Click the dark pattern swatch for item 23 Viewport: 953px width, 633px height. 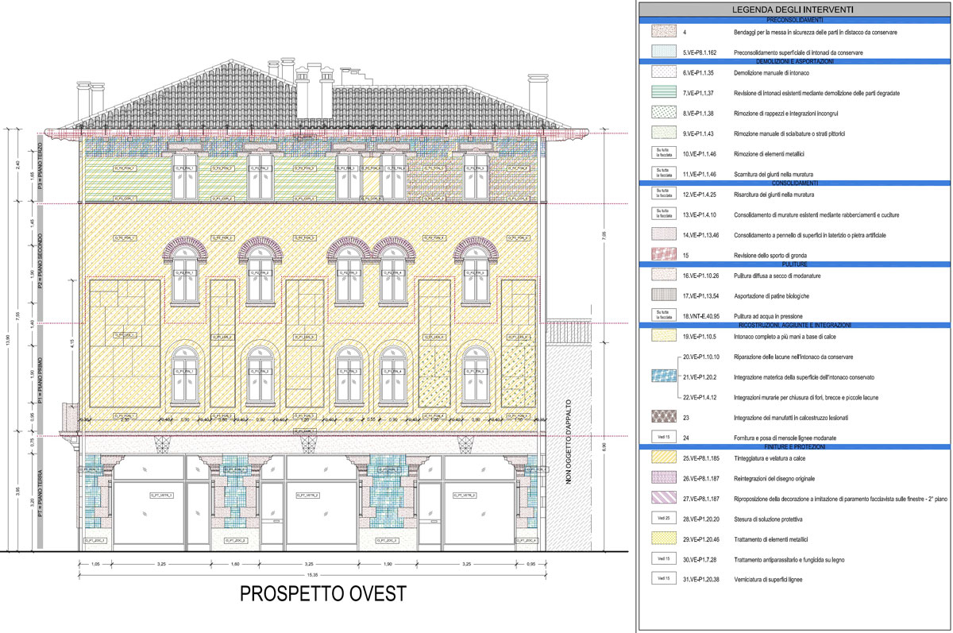click(x=662, y=417)
